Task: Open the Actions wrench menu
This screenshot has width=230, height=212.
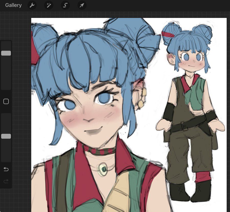Action: tap(32, 5)
